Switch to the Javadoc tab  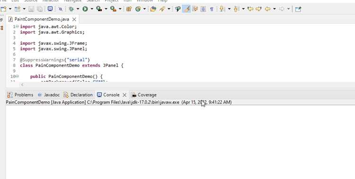49,95
